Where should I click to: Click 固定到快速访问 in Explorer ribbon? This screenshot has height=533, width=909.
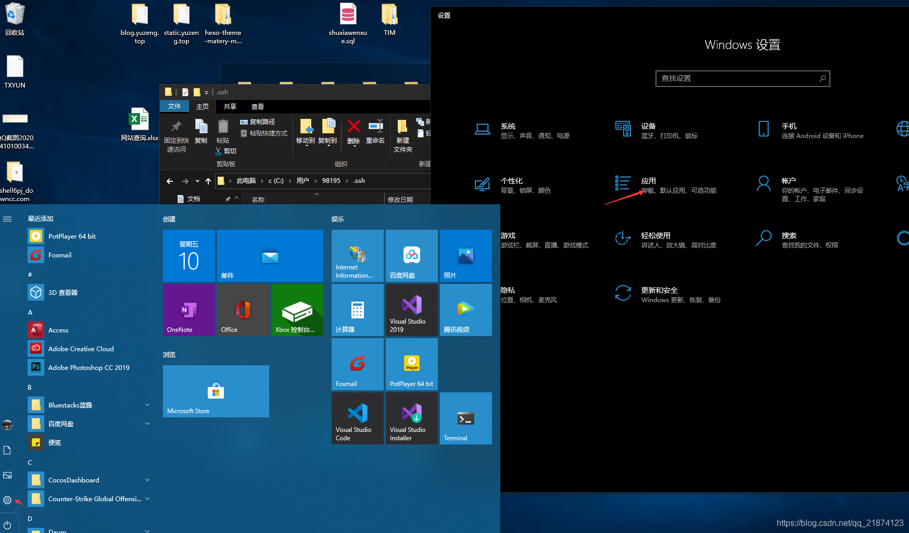(176, 137)
